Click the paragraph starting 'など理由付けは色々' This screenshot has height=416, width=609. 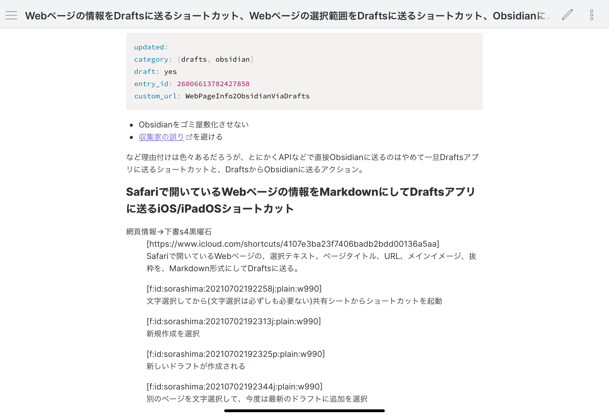tap(302, 163)
